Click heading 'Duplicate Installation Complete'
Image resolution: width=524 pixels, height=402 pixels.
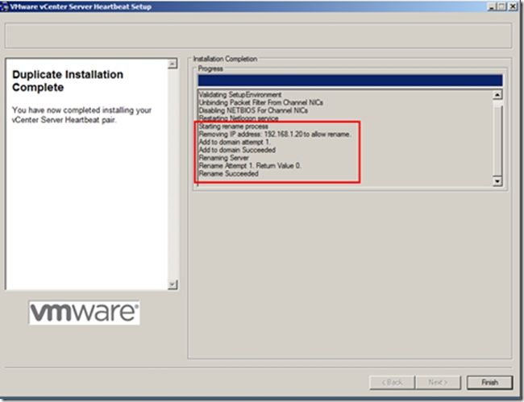tap(68, 81)
